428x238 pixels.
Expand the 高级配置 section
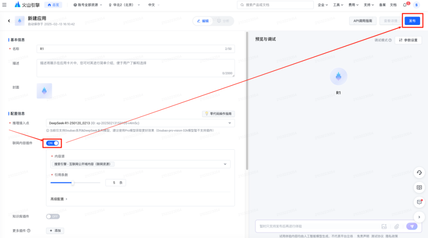coord(59,199)
